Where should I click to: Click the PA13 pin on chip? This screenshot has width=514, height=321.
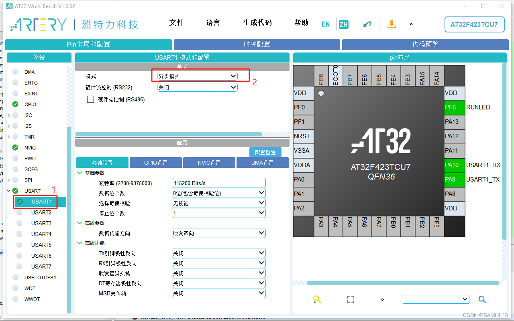click(x=454, y=122)
